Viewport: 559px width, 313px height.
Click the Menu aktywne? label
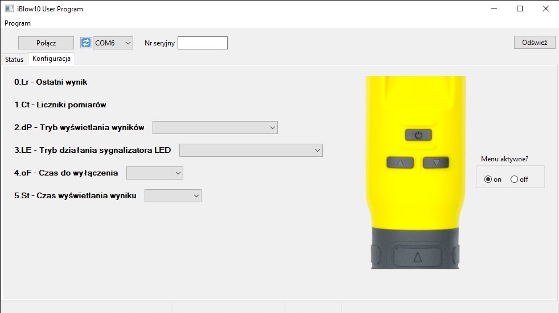(504, 159)
